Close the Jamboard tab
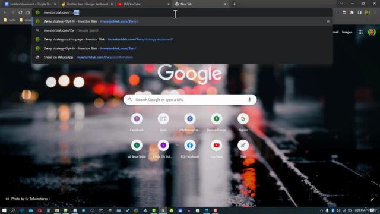Viewport: 380px width, 214px height. pos(112,4)
